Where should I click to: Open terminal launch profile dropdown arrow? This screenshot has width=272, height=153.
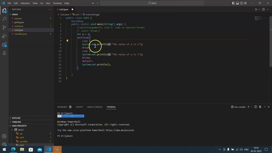(251, 107)
